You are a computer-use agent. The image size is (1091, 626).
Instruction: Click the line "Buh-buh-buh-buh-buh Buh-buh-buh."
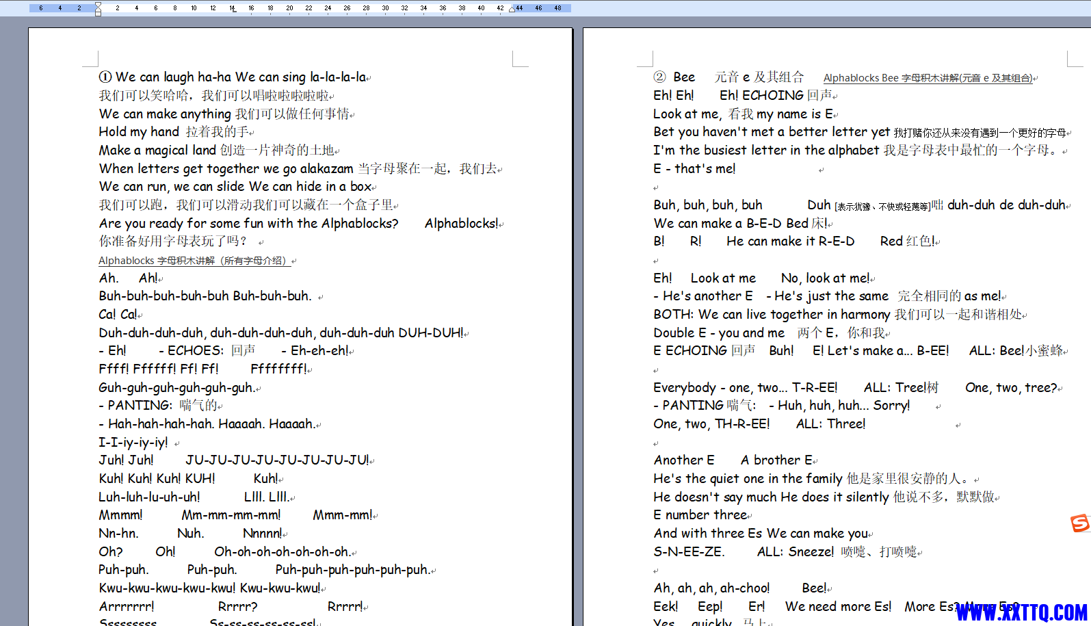pyautogui.click(x=205, y=296)
